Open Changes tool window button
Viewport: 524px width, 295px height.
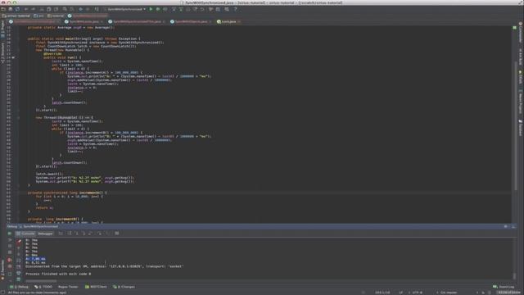pos(124,287)
